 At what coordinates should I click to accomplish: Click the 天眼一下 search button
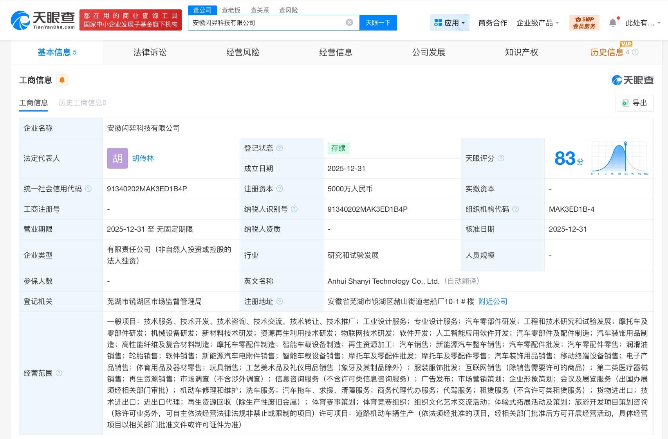tap(377, 22)
